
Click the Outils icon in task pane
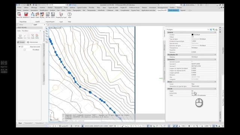click(33, 36)
